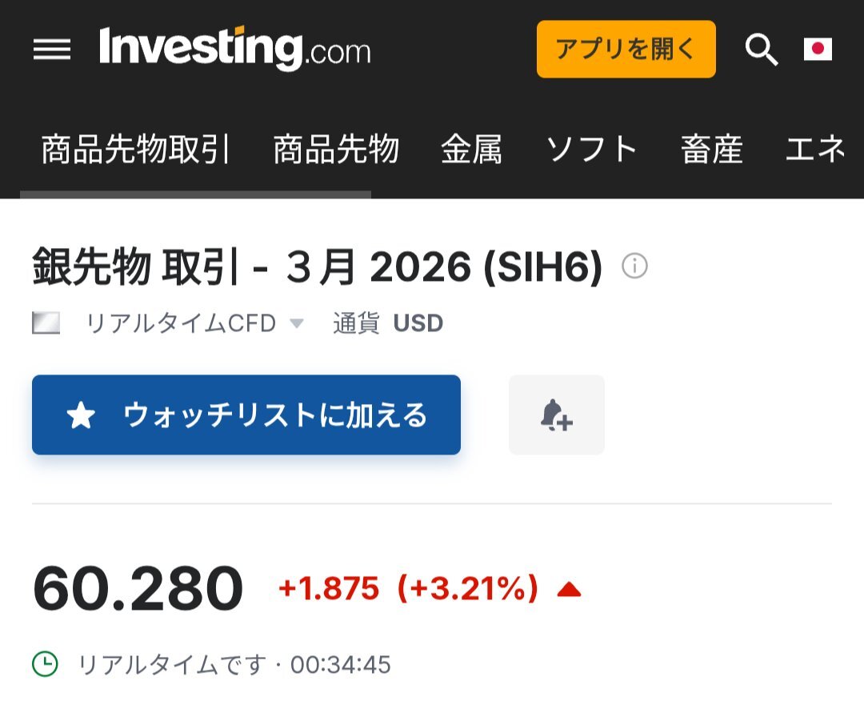This screenshot has height=713, width=864.
Task: Switch to the 商品先物 tab
Action: (x=336, y=150)
